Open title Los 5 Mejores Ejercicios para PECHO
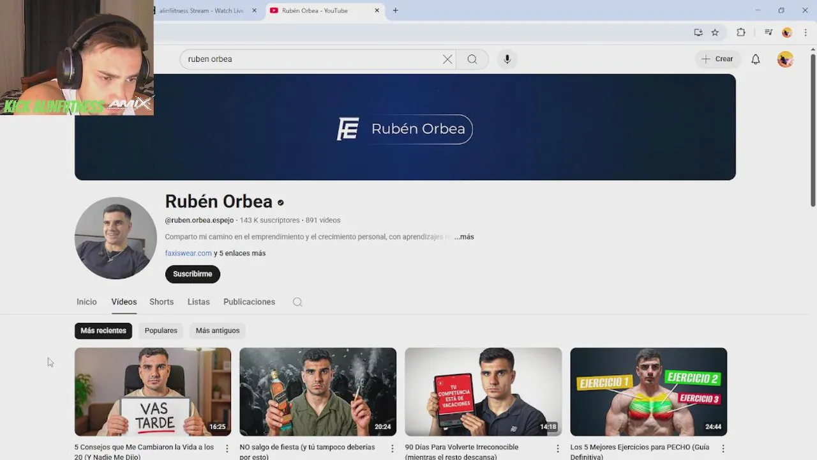The height and width of the screenshot is (460, 817). (640, 452)
